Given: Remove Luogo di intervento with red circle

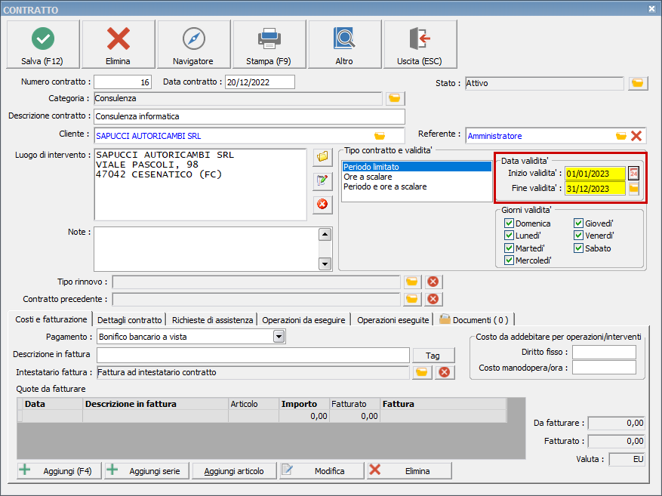Looking at the screenshot, I should click(322, 205).
